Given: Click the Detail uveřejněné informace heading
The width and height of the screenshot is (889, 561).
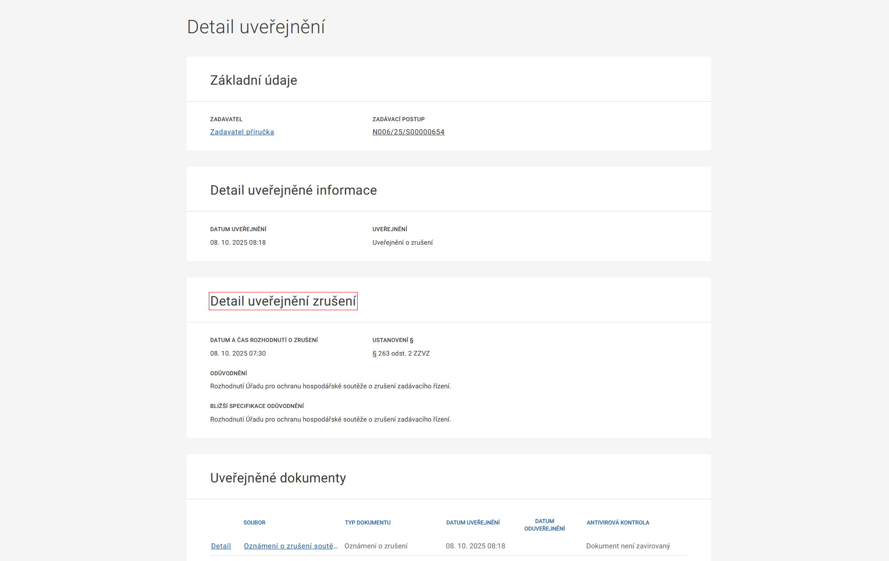Looking at the screenshot, I should [293, 190].
